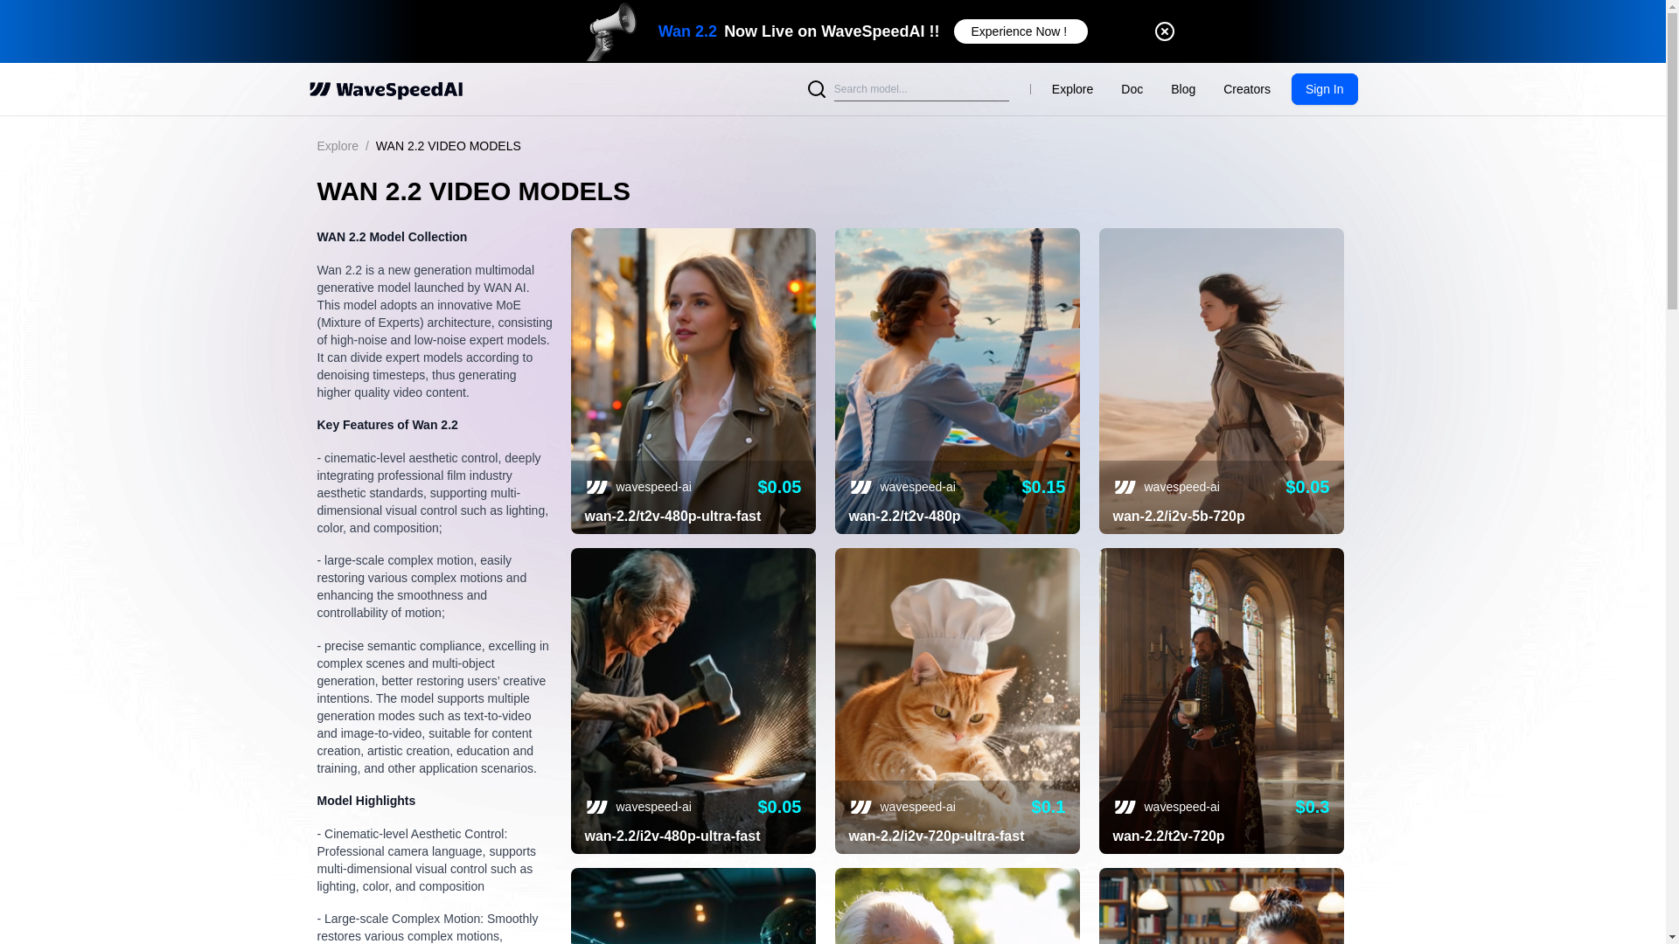Image resolution: width=1679 pixels, height=944 pixels.
Task: Click the wan-2.2/t2v-480p title text
Action: (904, 517)
